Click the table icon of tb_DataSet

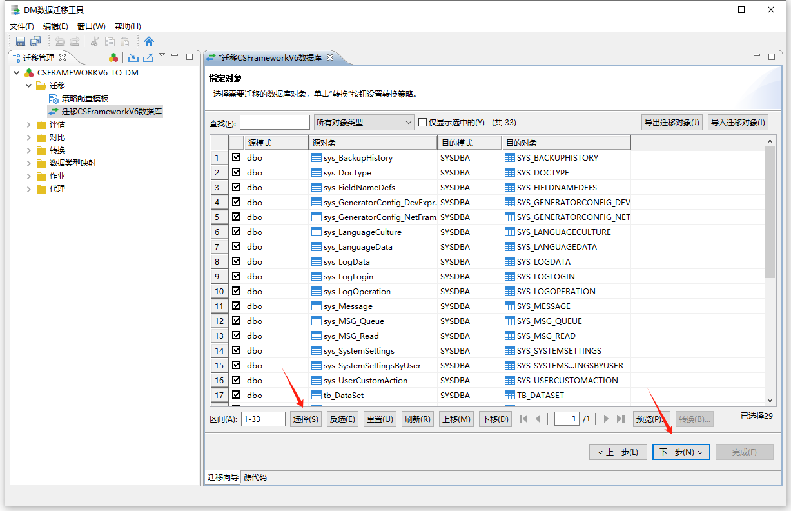[x=316, y=395]
